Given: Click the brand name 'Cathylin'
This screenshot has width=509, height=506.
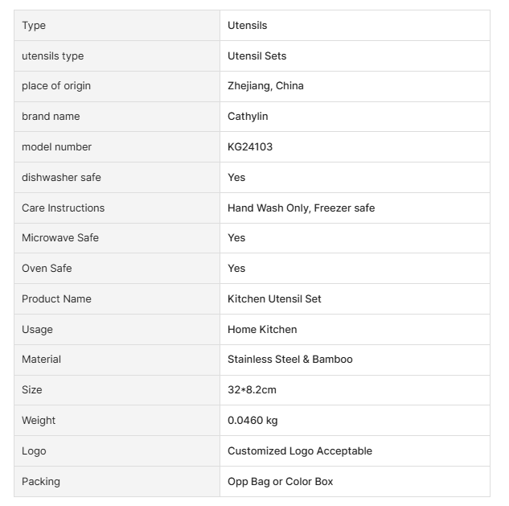Looking at the screenshot, I should [248, 117].
